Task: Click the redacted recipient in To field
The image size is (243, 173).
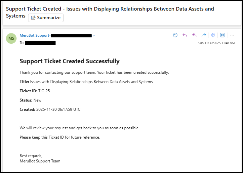Action: [40, 43]
